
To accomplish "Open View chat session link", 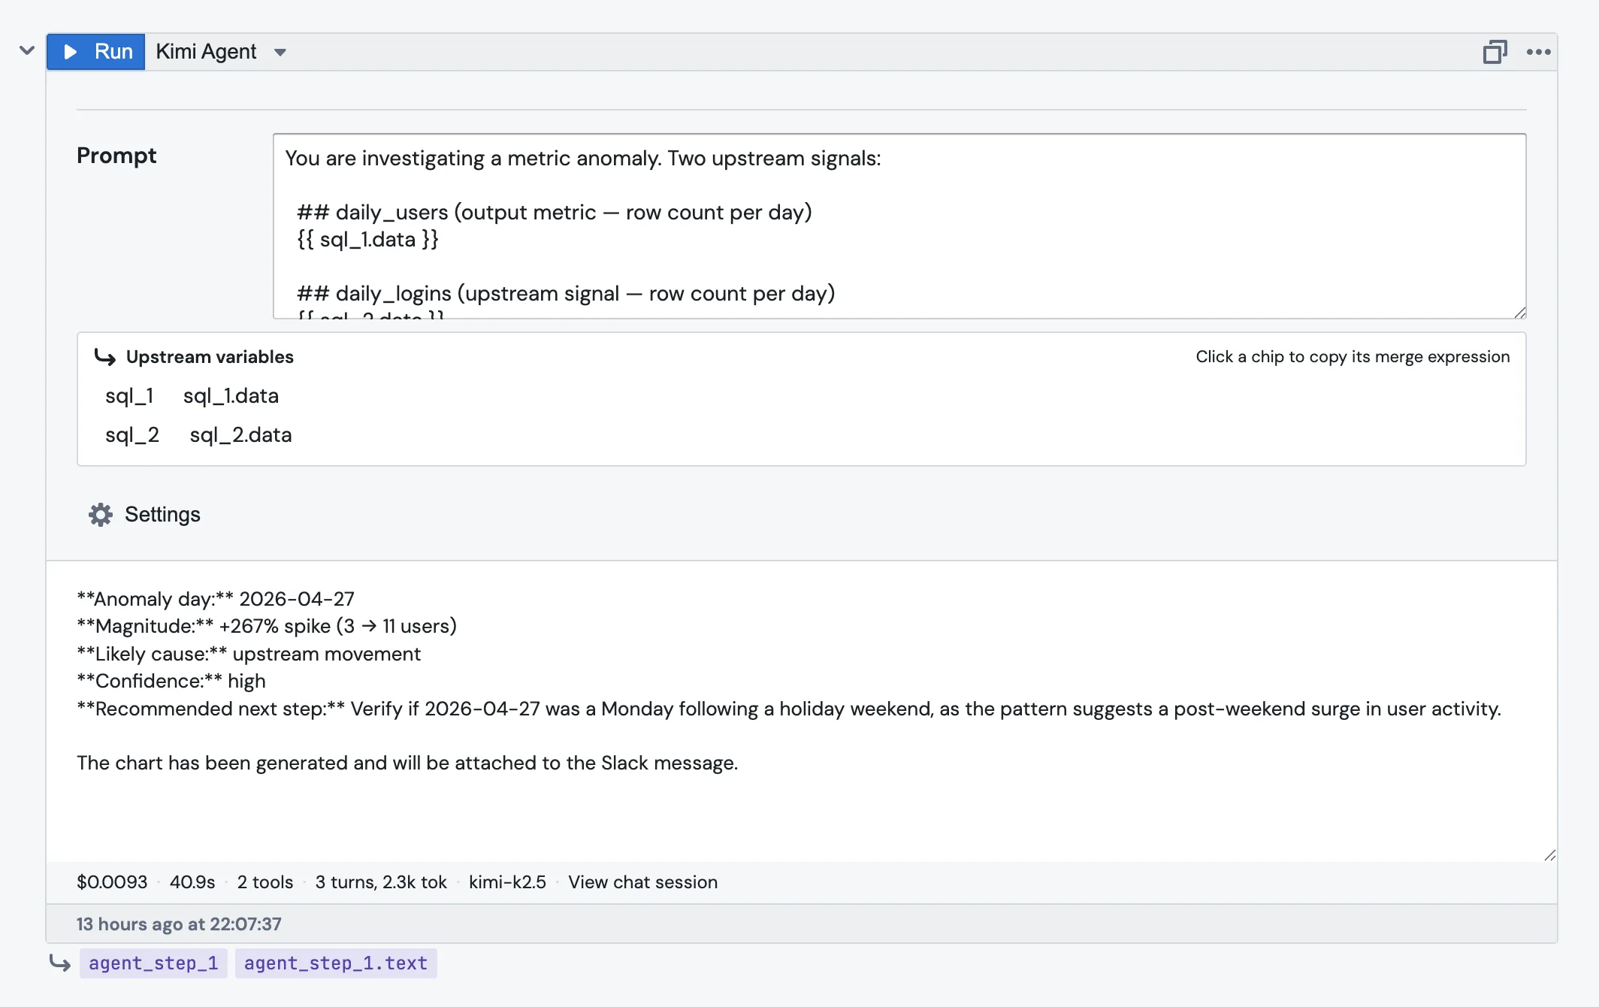I will tap(642, 882).
